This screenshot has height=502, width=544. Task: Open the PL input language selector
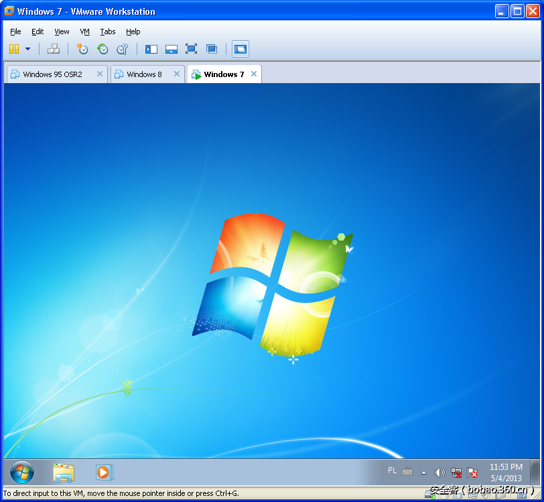[x=392, y=471]
